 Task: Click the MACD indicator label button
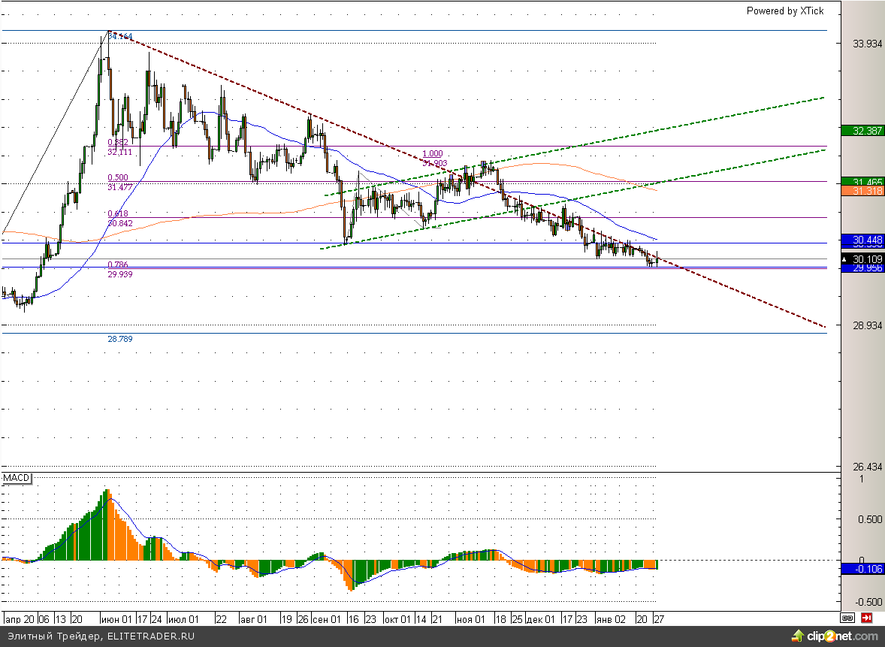16,479
